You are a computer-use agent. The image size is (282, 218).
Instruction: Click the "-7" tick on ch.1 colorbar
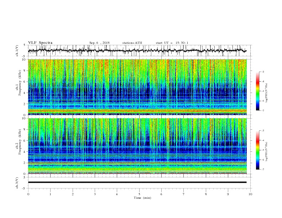click(262, 110)
